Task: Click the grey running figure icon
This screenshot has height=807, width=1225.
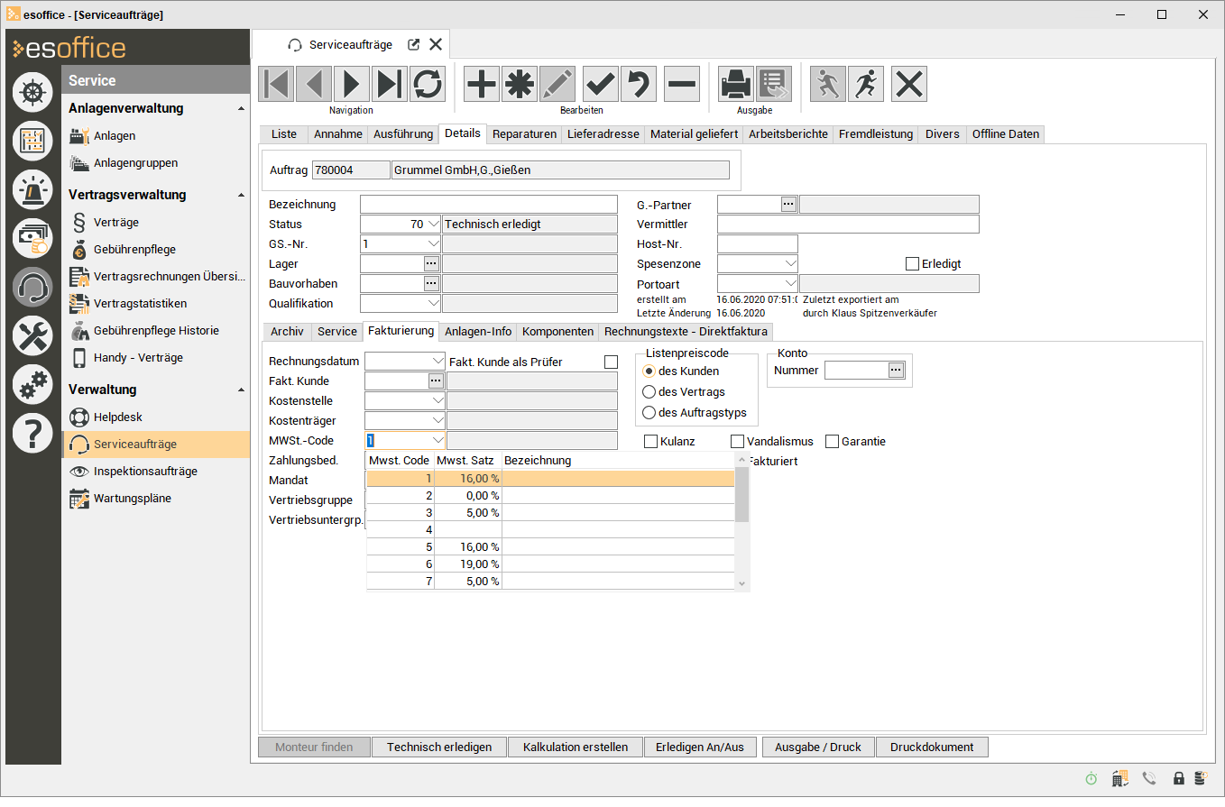Action: pyautogui.click(x=828, y=84)
